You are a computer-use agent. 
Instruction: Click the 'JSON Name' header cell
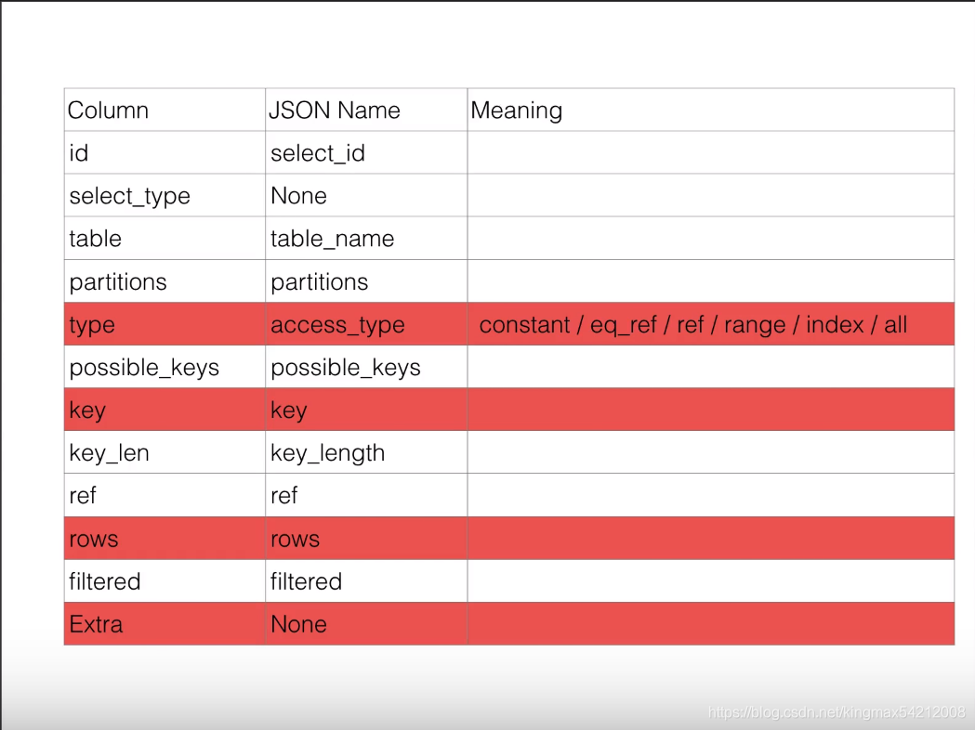coord(366,110)
